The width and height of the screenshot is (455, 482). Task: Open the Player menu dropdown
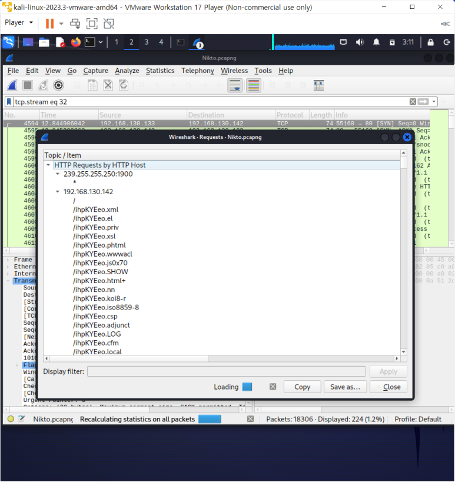tap(19, 22)
